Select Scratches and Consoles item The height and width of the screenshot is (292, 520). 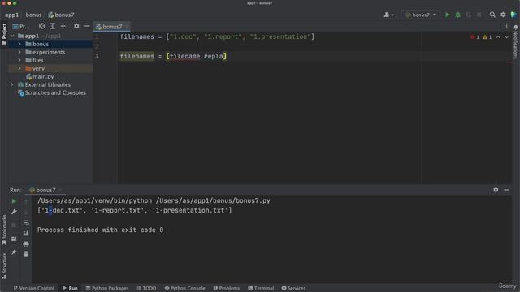pyautogui.click(x=55, y=92)
